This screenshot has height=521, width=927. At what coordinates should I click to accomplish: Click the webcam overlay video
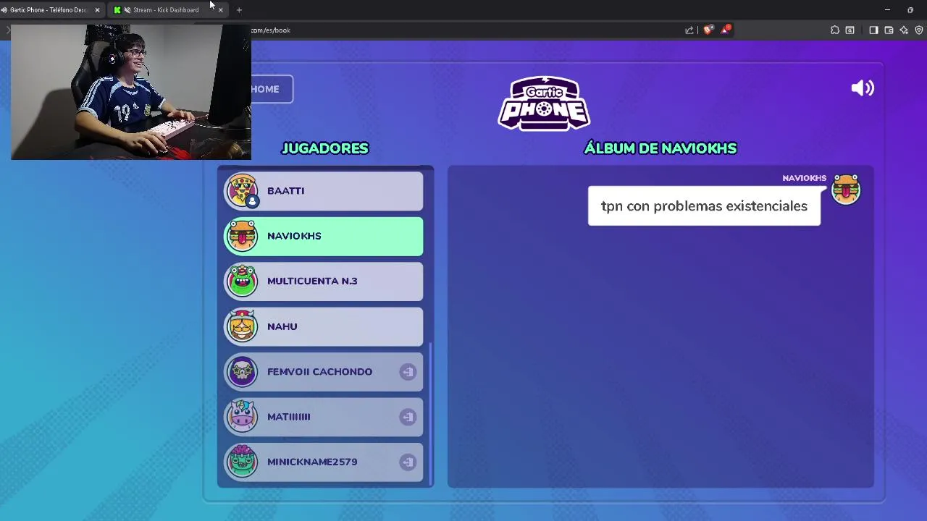pos(131,92)
